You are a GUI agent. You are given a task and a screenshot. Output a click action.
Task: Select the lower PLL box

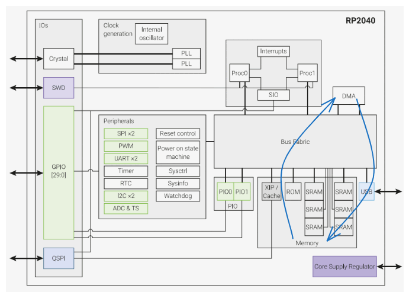[x=186, y=64]
